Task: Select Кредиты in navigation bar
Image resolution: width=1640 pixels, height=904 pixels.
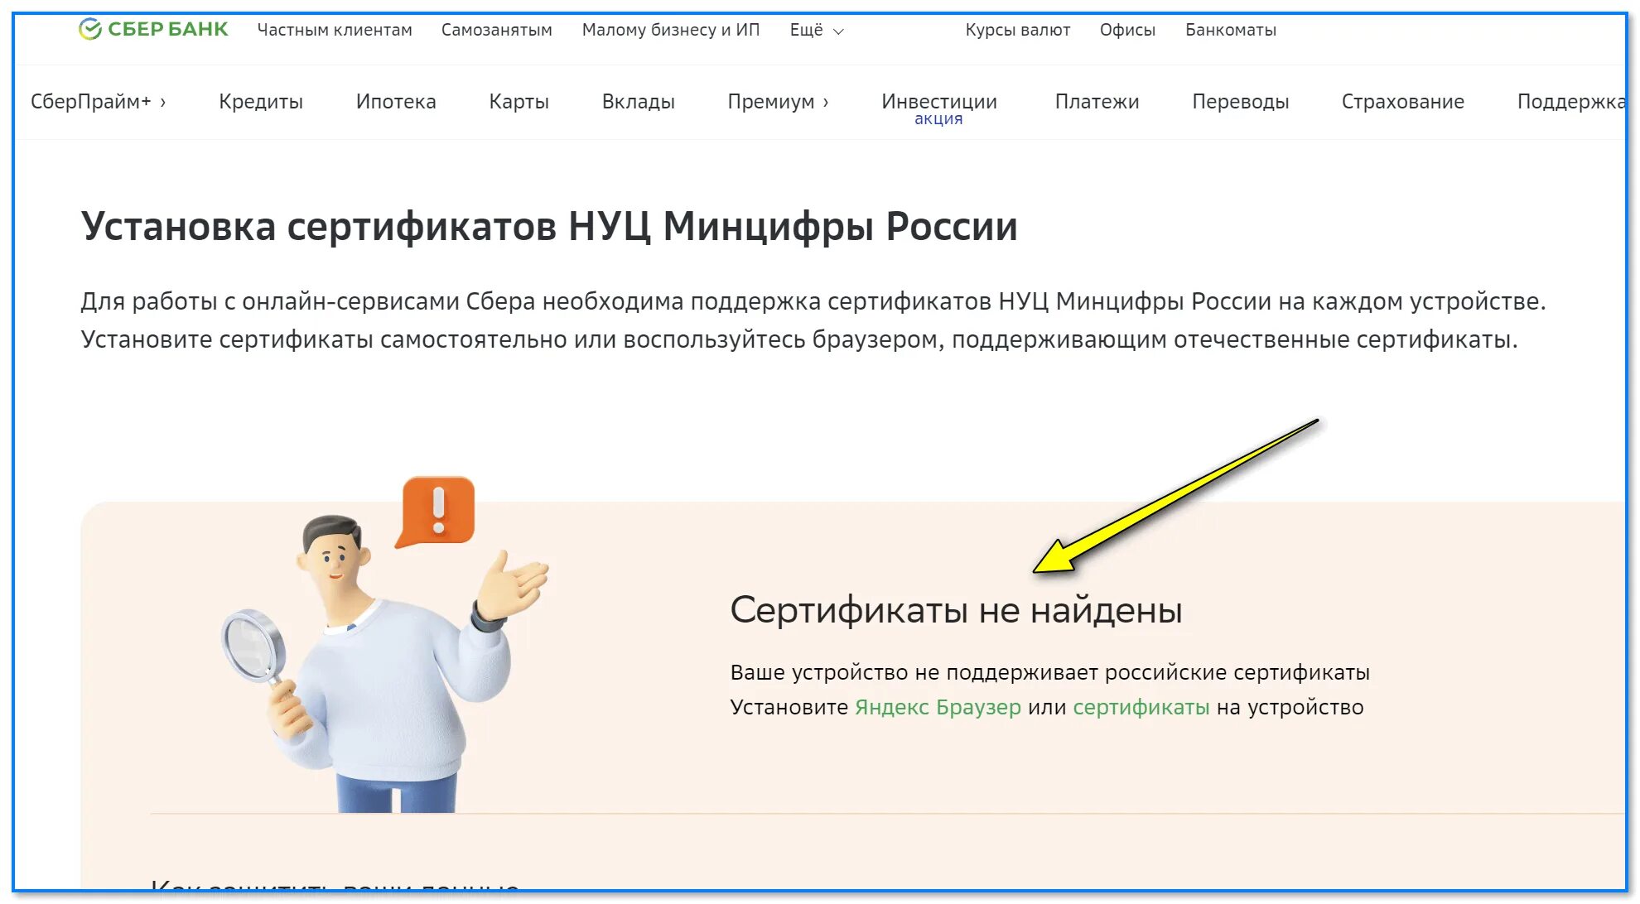Action: click(x=261, y=102)
